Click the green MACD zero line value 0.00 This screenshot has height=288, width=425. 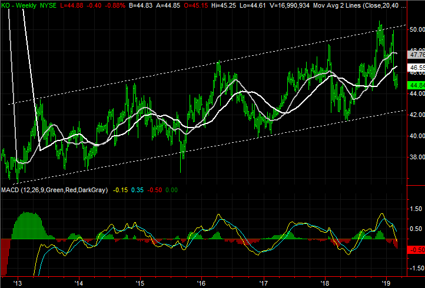click(171, 190)
